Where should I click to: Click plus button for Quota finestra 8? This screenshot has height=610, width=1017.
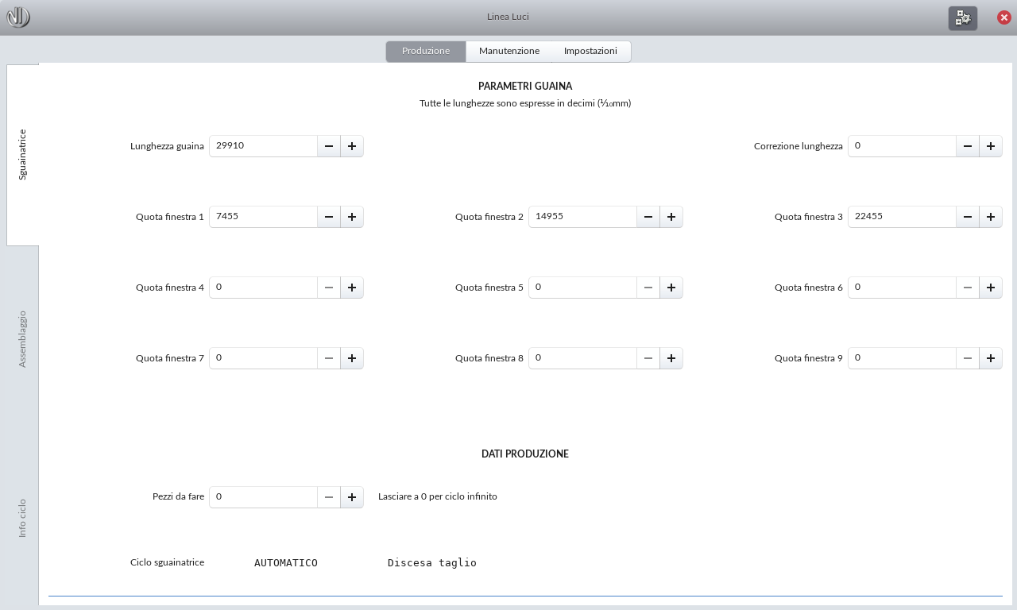(x=671, y=358)
